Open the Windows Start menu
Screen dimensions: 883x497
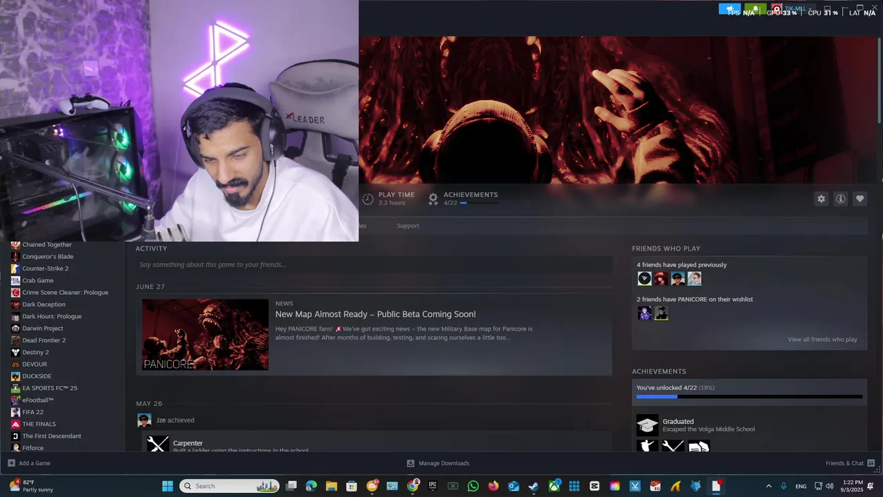(x=168, y=486)
